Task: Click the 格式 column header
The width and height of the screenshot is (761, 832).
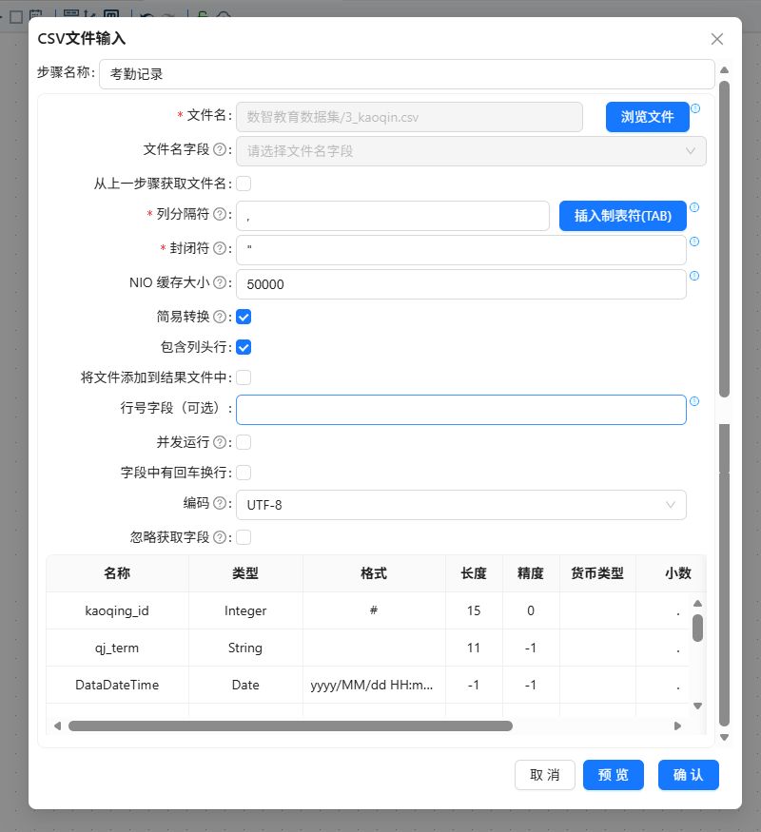Action: (x=374, y=573)
